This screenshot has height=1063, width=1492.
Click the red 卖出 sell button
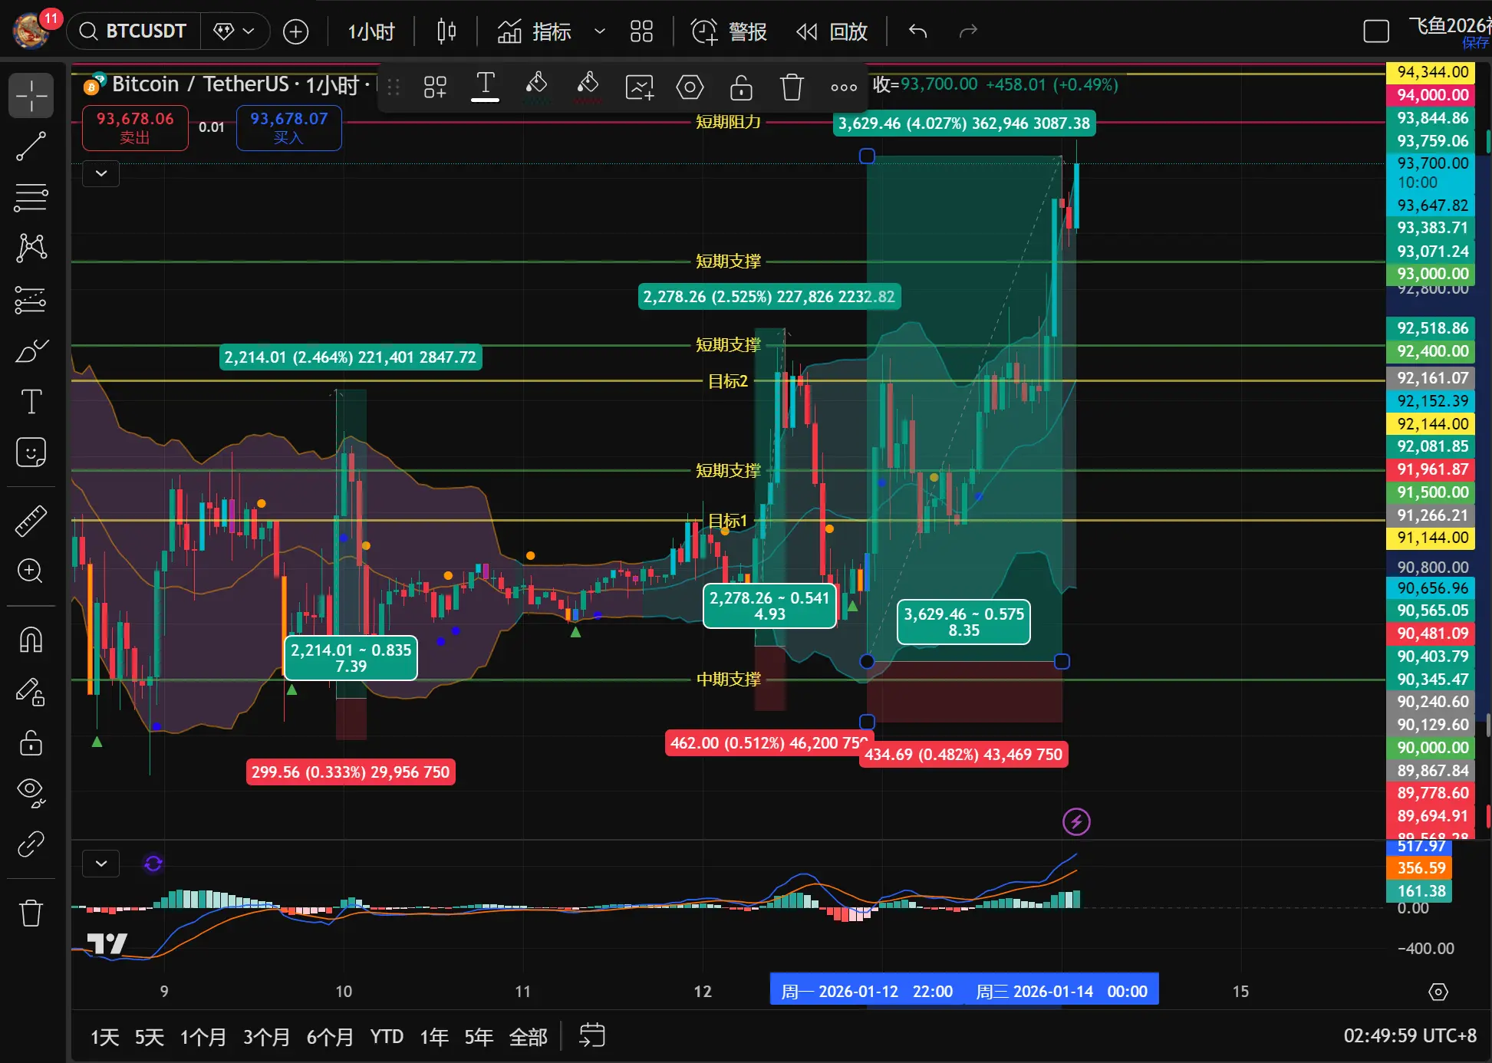(135, 127)
